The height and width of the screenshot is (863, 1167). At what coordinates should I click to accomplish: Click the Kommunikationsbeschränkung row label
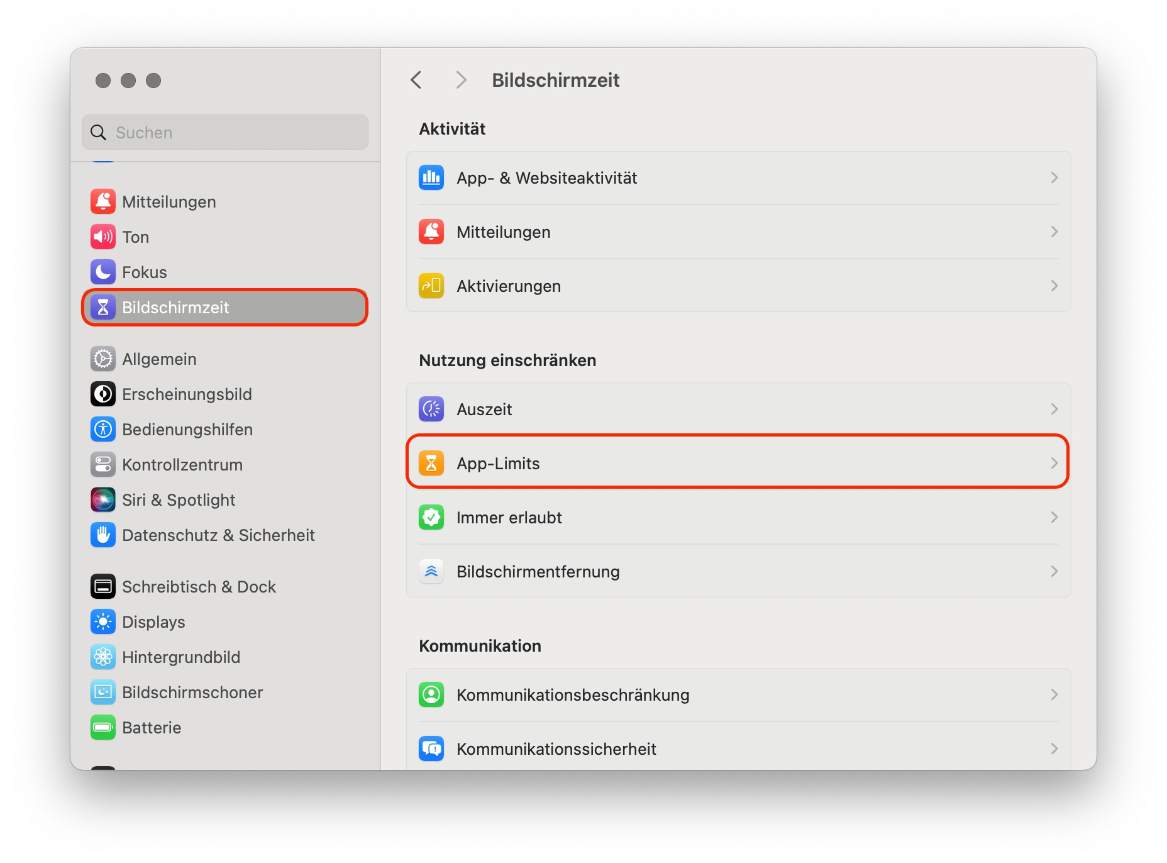pyautogui.click(x=573, y=695)
